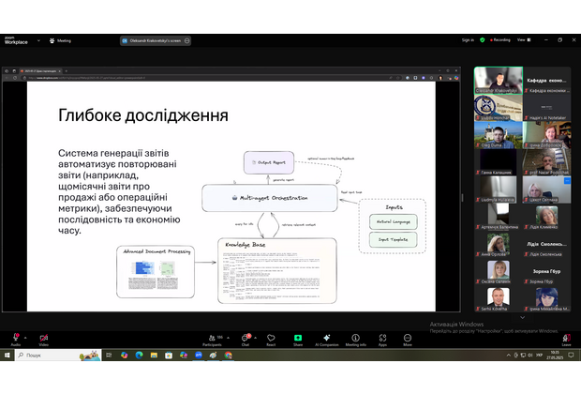This screenshot has height=394, width=581.
Task: Click the red Leave button
Action: [566, 338]
